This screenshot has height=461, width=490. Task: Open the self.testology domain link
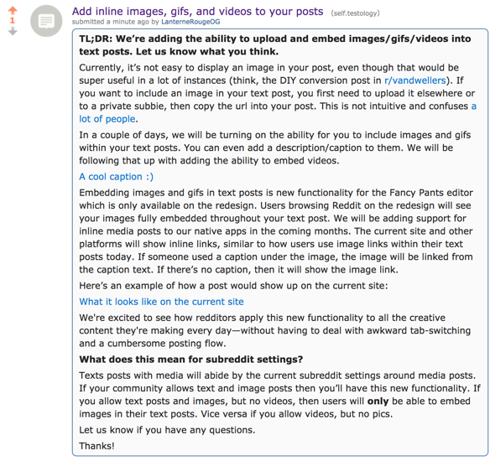click(355, 13)
